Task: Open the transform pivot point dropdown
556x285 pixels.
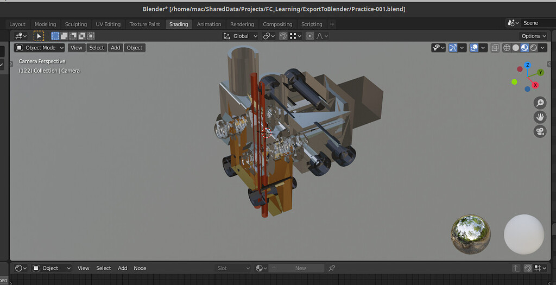Action: click(x=269, y=36)
